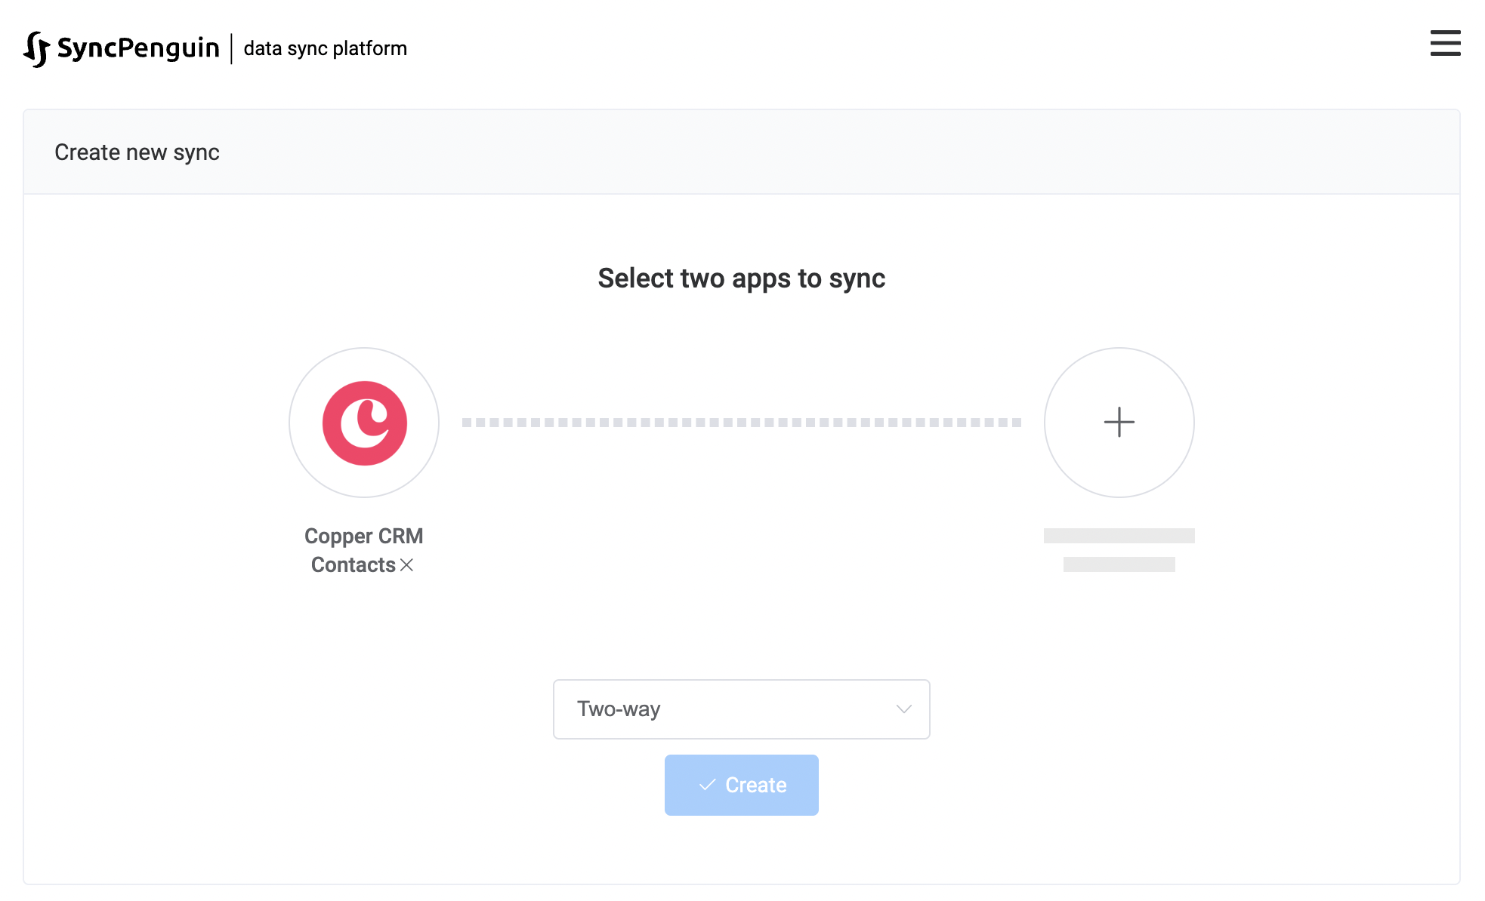Click the checkmark icon inside Create button
Screen dimensions: 1485x901
tap(707, 786)
